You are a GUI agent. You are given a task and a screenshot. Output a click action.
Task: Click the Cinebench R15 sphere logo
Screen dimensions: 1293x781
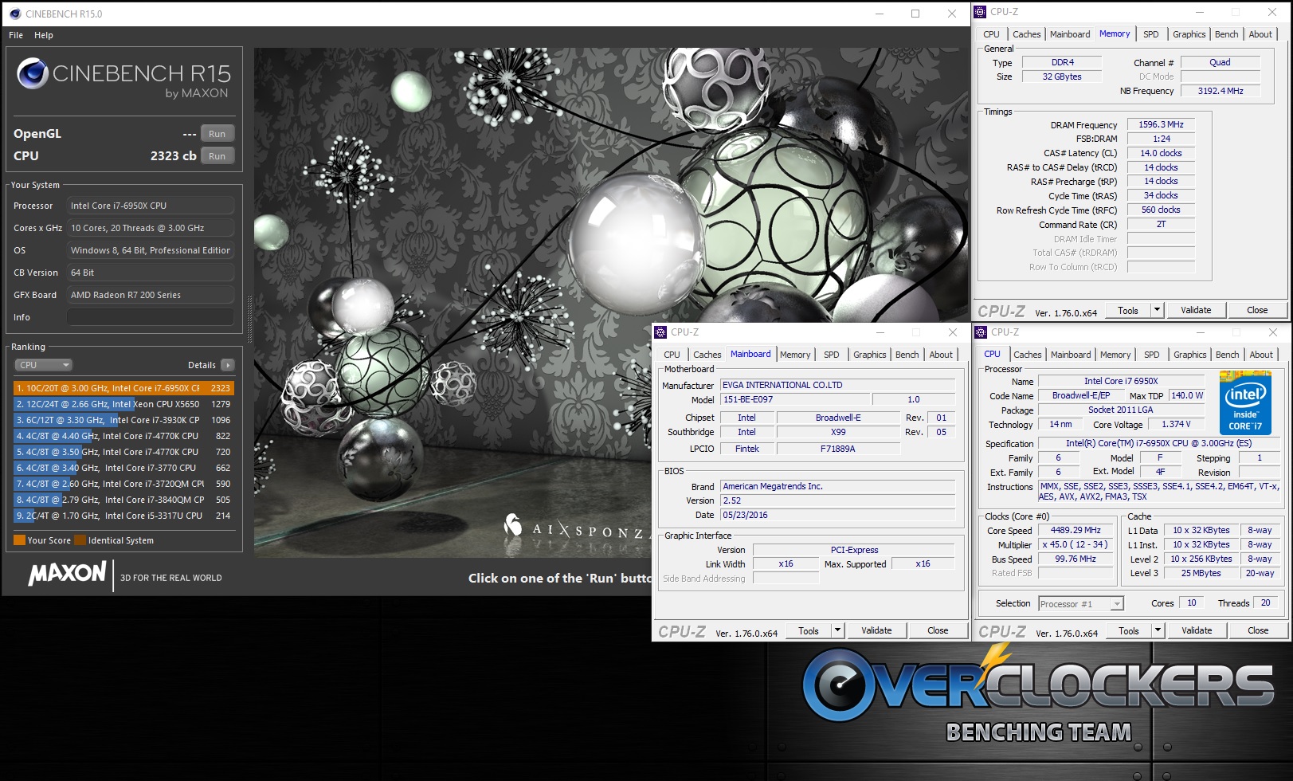[33, 73]
